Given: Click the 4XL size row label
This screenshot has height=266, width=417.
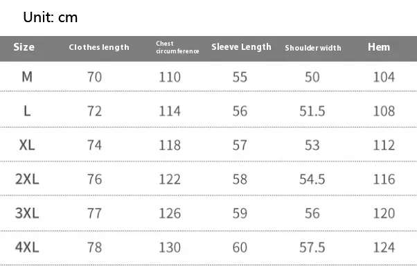Looking at the screenshot, I should coord(27,247).
